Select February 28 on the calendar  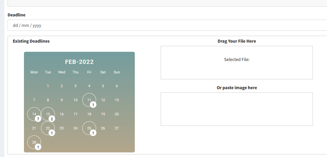coord(34,142)
